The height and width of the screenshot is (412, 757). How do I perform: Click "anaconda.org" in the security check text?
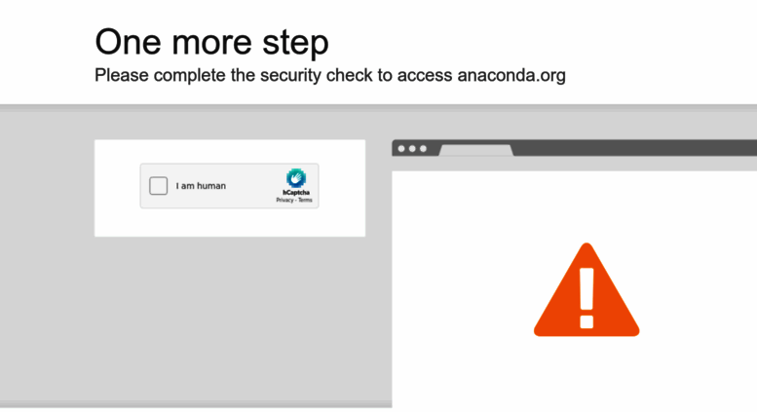pos(511,76)
